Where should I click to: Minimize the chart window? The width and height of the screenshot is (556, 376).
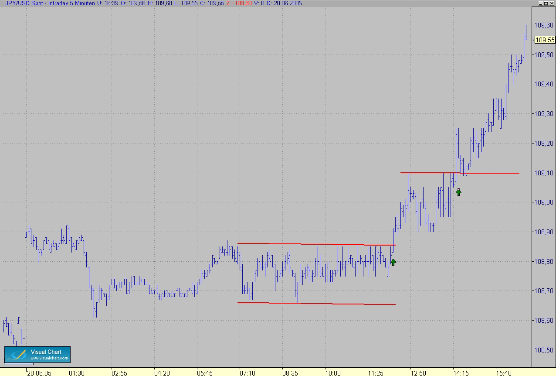[x=540, y=3]
